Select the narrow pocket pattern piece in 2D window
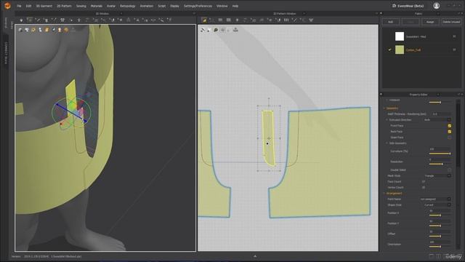 click(268, 138)
